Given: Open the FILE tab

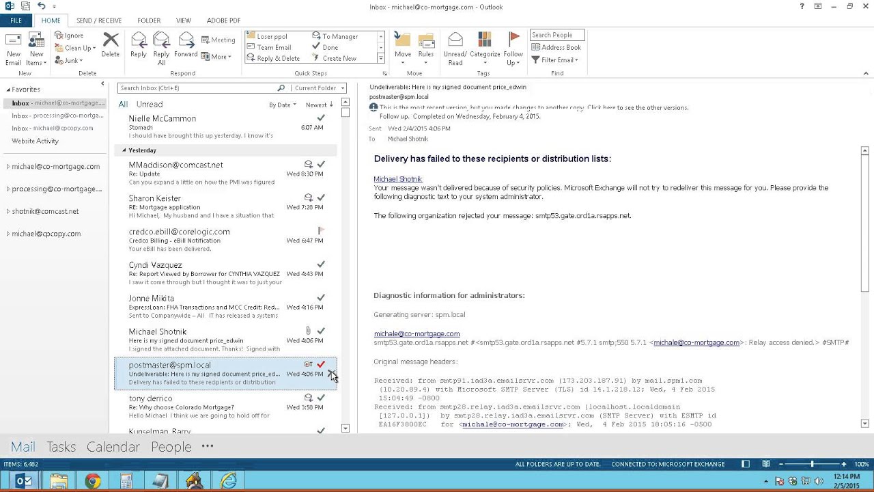Looking at the screenshot, I should pos(16,20).
